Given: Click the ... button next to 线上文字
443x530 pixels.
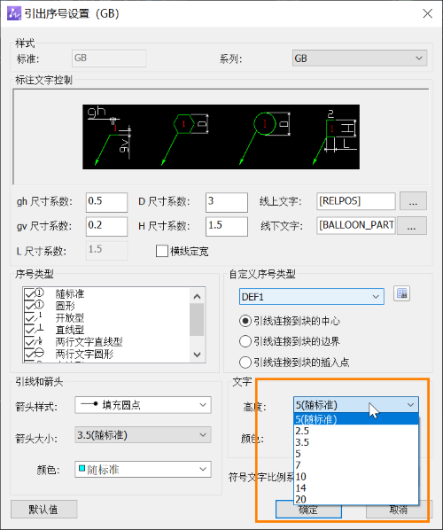Looking at the screenshot, I should tap(413, 201).
